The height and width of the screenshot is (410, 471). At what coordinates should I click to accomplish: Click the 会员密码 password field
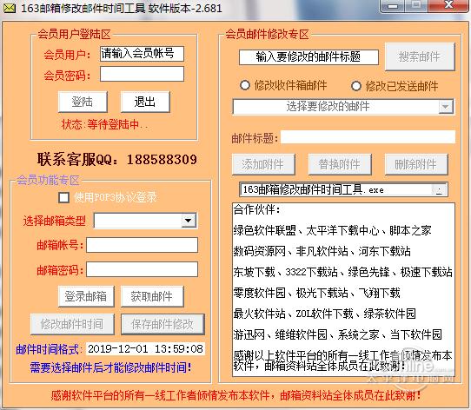[142, 74]
